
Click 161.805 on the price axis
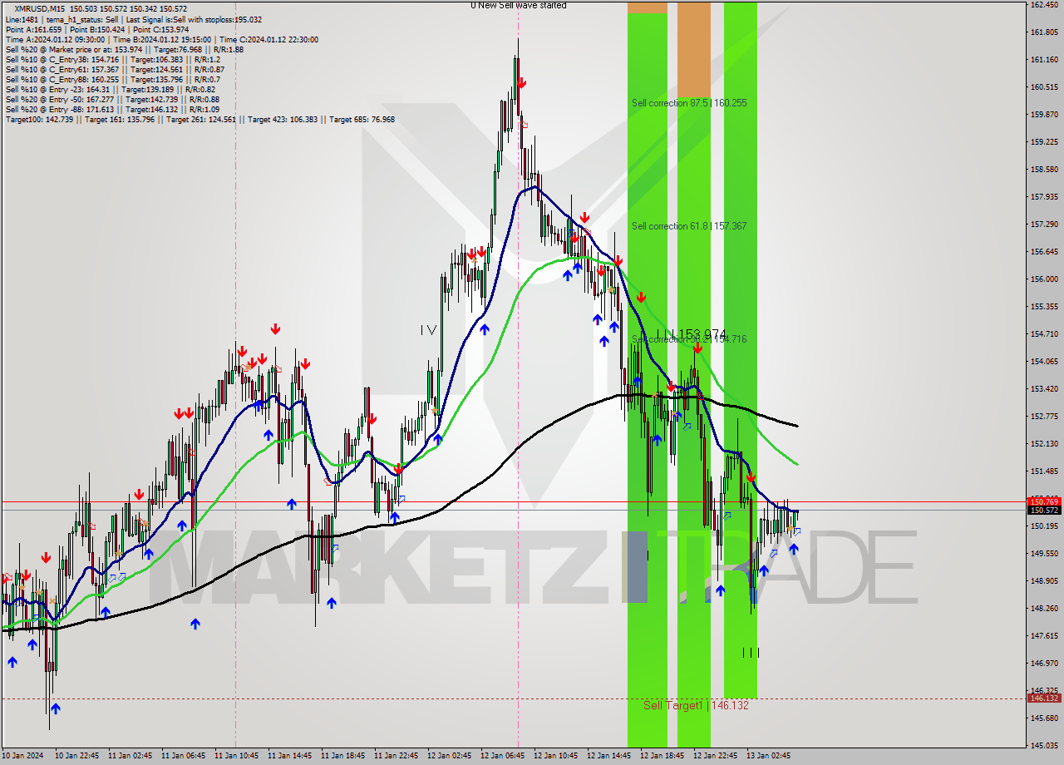tap(1044, 32)
